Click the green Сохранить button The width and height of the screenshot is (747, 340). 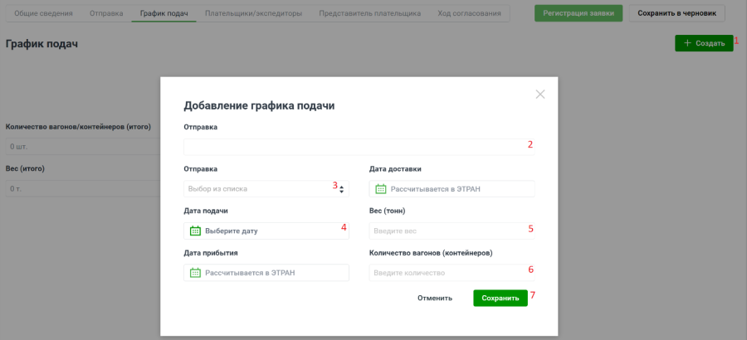500,298
